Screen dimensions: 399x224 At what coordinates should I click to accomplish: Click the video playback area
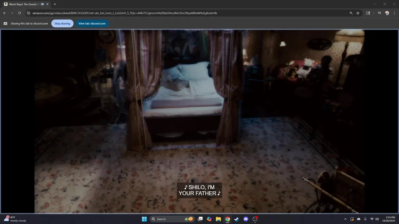[x=199, y=121]
